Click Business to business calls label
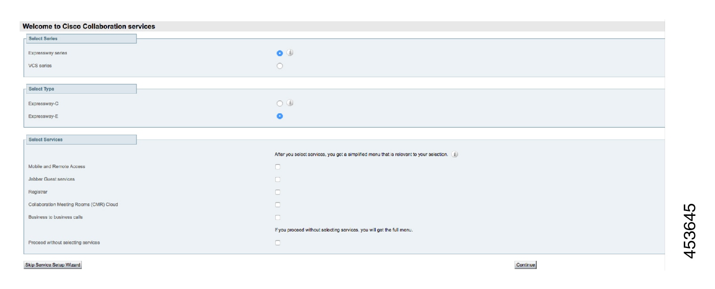Image resolution: width=715 pixels, height=289 pixels. (56, 217)
